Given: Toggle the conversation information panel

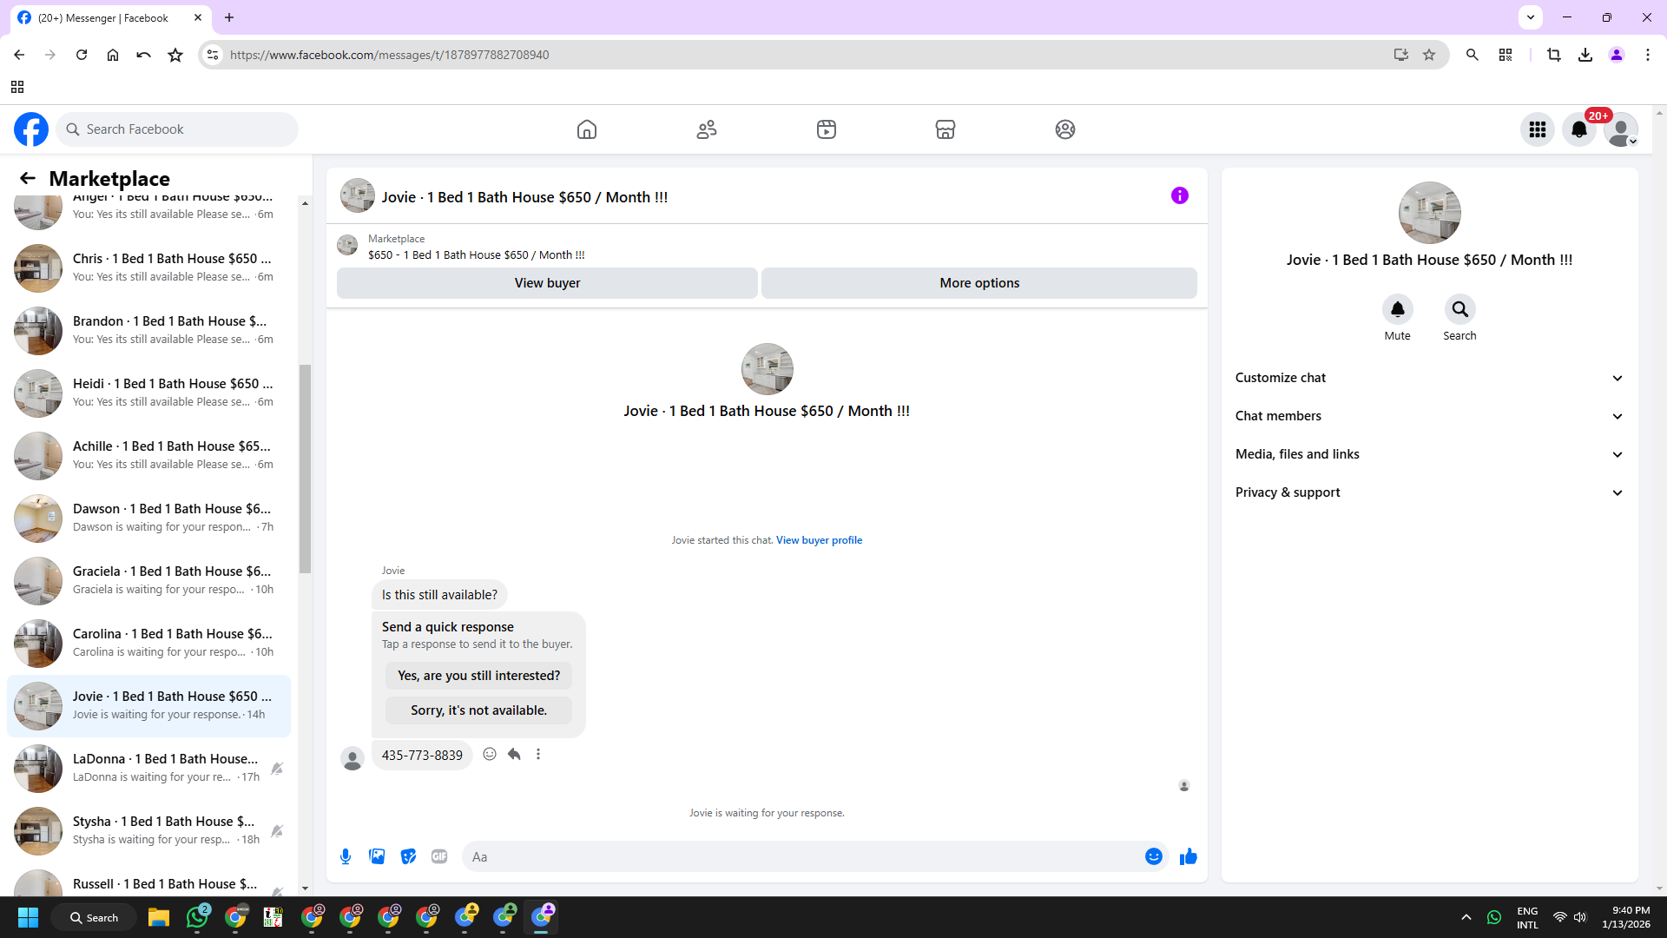Looking at the screenshot, I should click(x=1179, y=195).
